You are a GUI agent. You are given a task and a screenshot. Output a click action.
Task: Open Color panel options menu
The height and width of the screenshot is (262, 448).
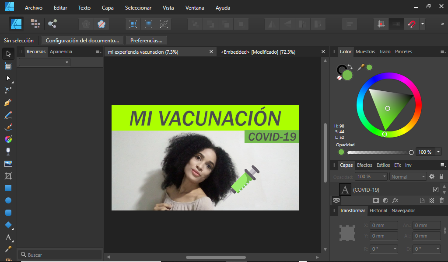[x=443, y=52]
